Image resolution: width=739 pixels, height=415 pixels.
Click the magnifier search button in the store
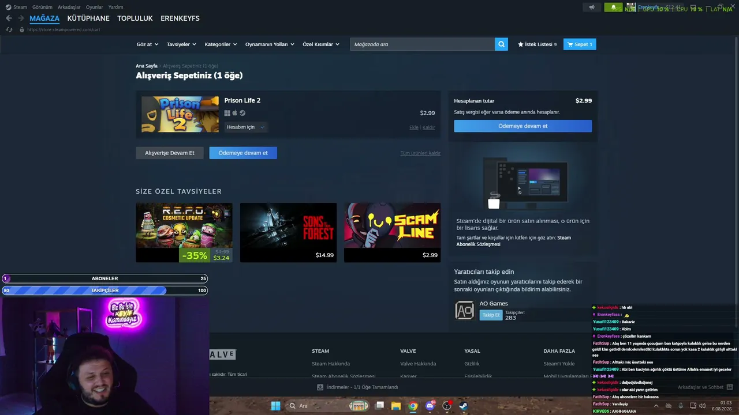tap(501, 44)
